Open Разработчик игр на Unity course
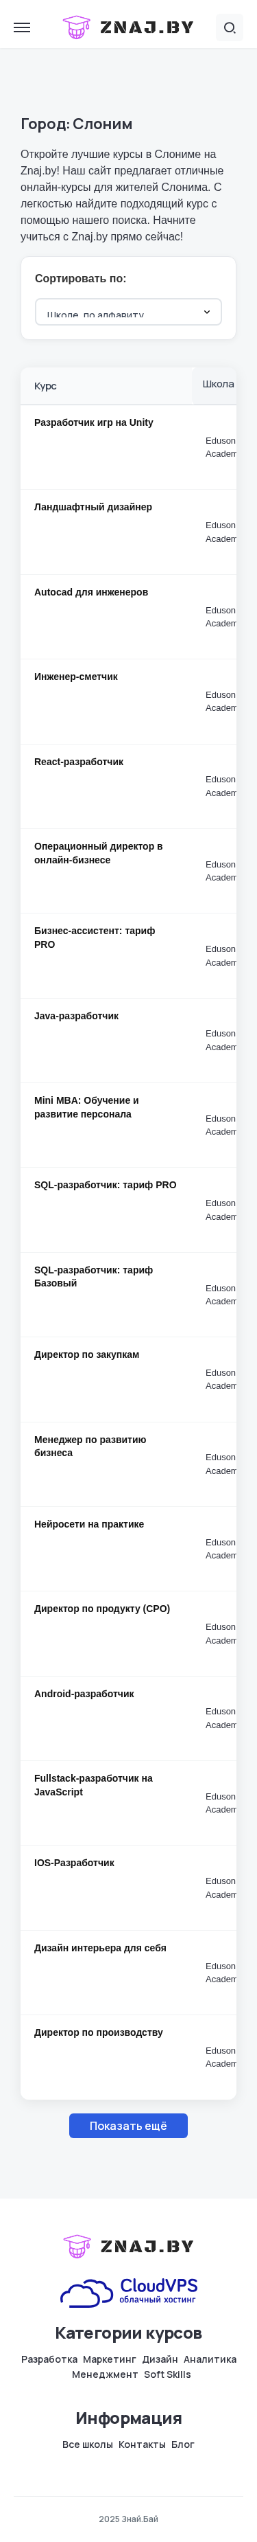 [x=93, y=422]
